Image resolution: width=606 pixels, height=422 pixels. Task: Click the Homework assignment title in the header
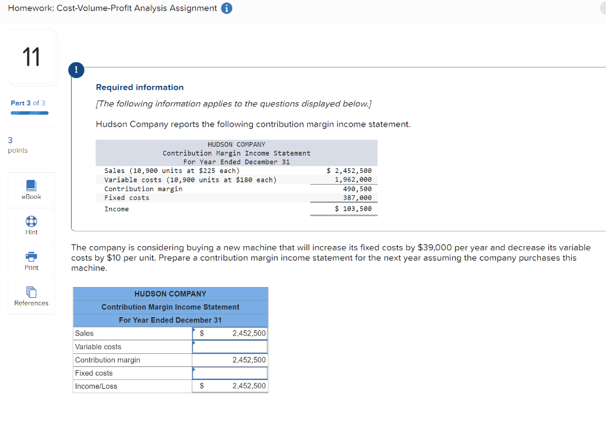click(113, 8)
